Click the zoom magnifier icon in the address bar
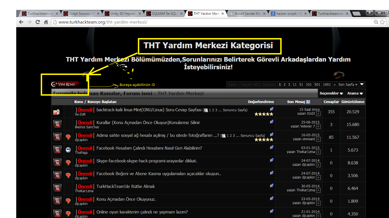 (376, 22)
